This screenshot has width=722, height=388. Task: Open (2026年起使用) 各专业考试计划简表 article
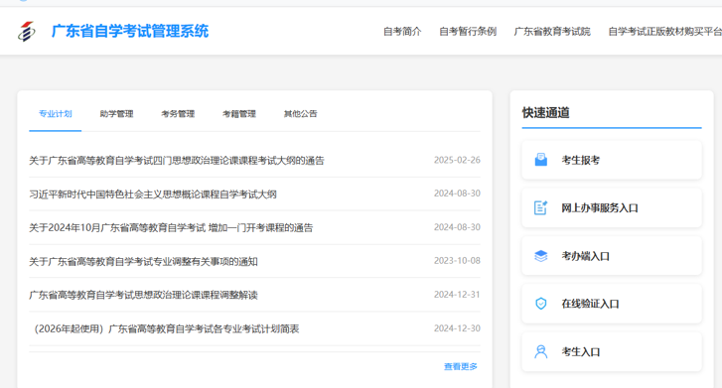166,328
